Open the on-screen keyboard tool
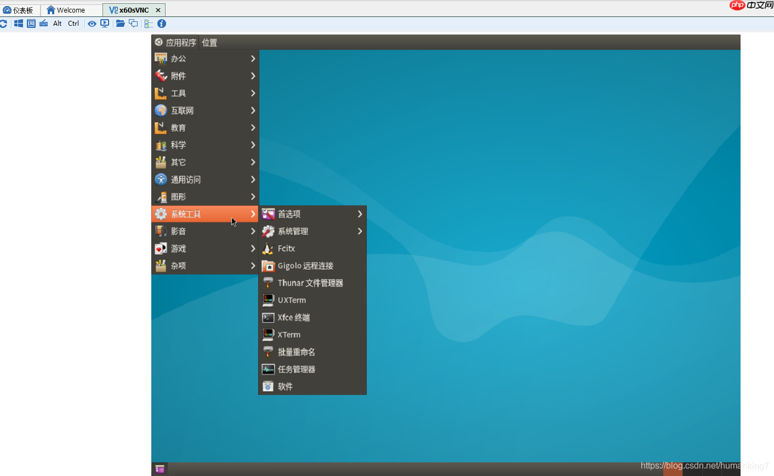This screenshot has height=476, width=774. 43,24
